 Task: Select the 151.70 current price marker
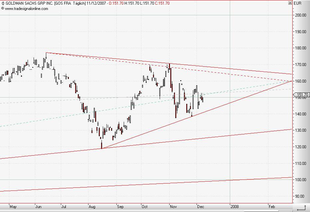click(301, 95)
